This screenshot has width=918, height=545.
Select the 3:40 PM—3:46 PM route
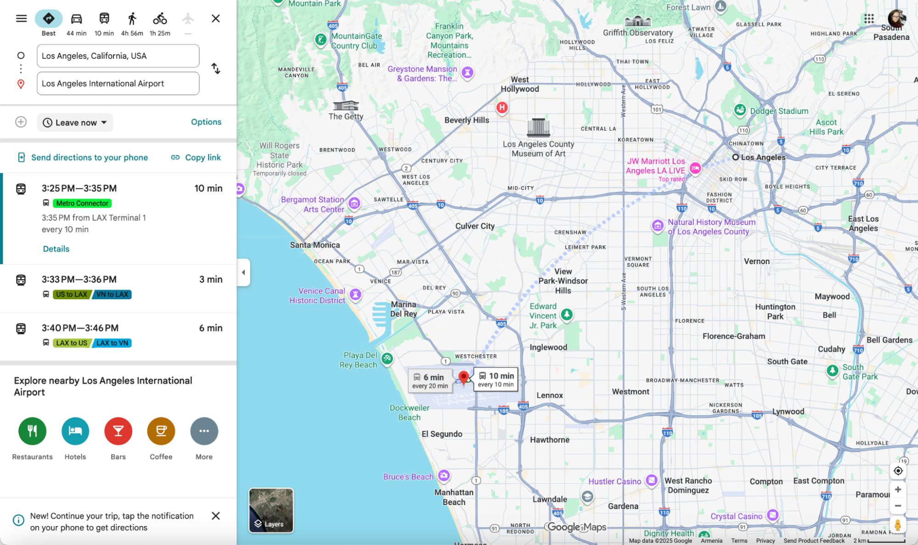point(118,337)
